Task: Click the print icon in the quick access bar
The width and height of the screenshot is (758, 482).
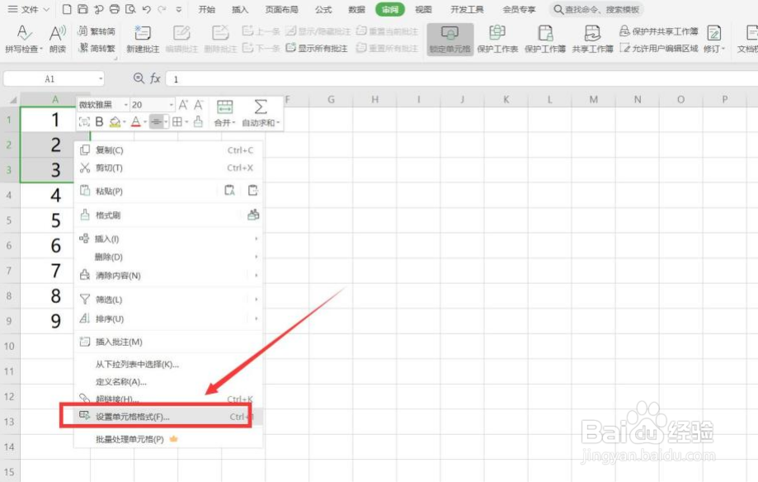Action: (x=115, y=9)
